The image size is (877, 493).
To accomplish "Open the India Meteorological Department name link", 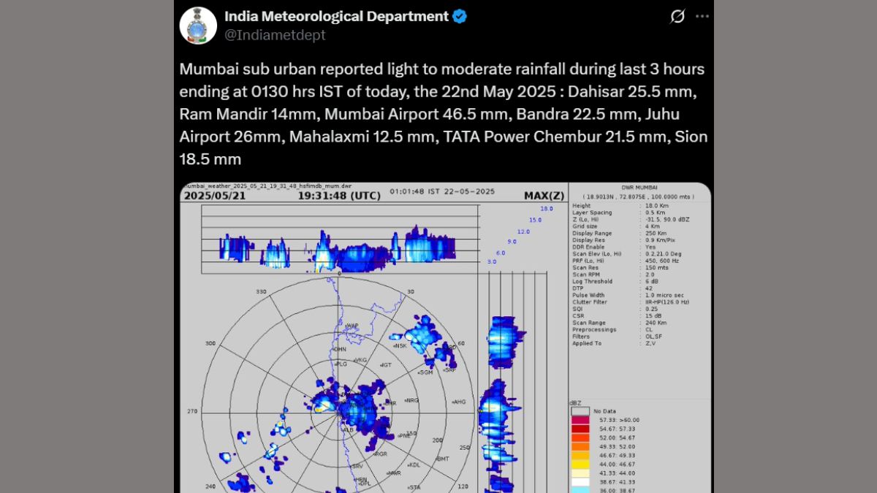I will 336,17.
